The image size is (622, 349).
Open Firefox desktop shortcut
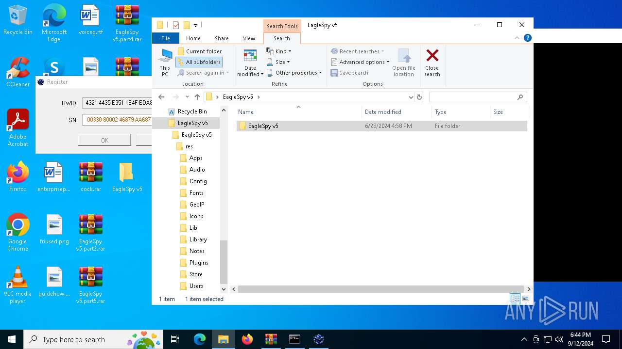[17, 176]
